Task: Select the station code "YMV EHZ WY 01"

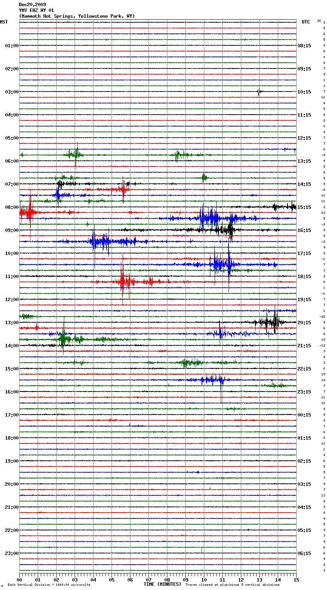Action: click(x=37, y=10)
